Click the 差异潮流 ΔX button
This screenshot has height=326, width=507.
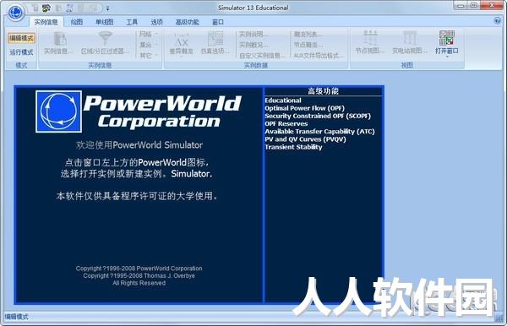182,44
